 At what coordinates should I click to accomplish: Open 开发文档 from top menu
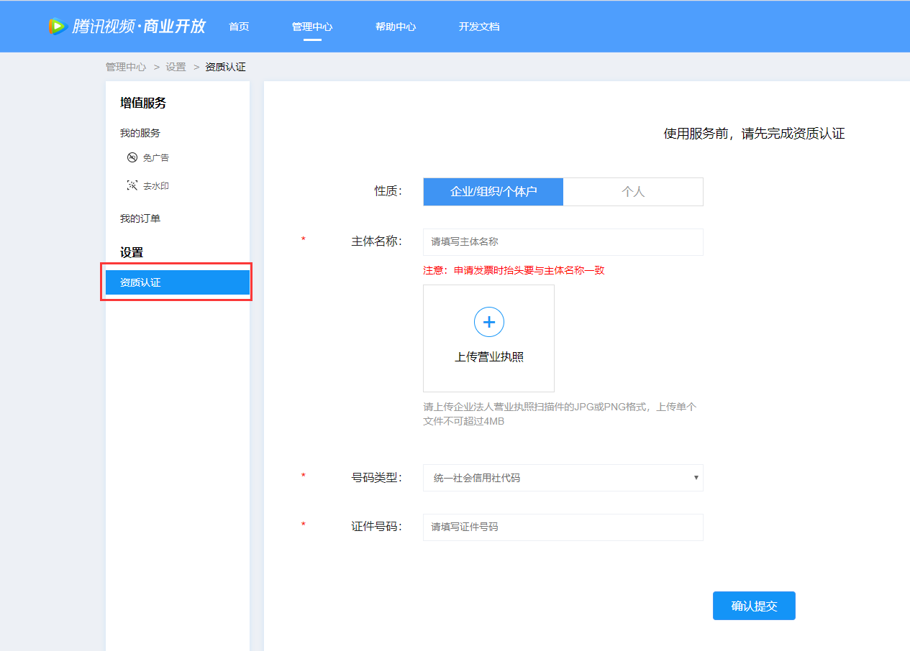[479, 27]
